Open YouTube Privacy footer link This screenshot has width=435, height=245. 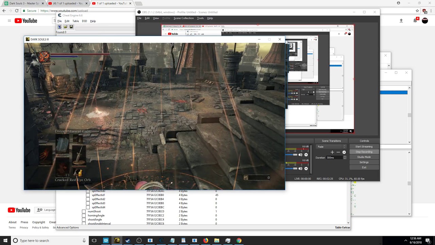coord(24,228)
